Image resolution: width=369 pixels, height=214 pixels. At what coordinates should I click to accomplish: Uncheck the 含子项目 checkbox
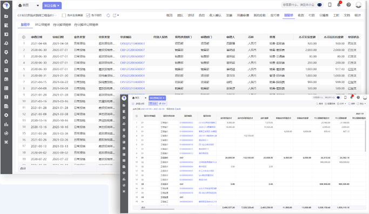click(x=88, y=15)
